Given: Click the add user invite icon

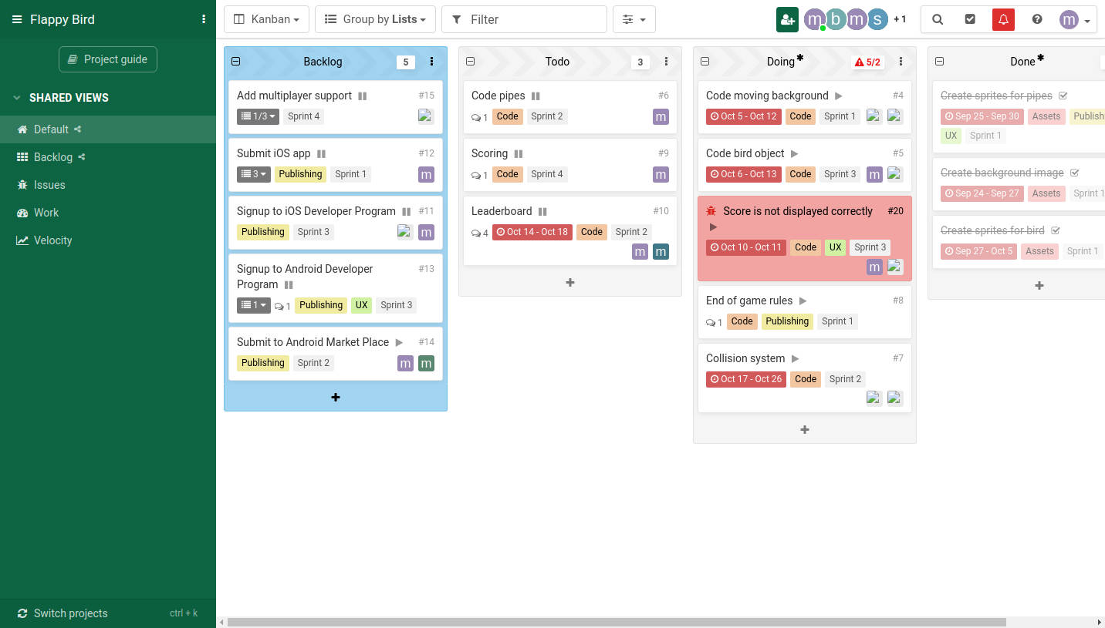Looking at the screenshot, I should [x=787, y=20].
